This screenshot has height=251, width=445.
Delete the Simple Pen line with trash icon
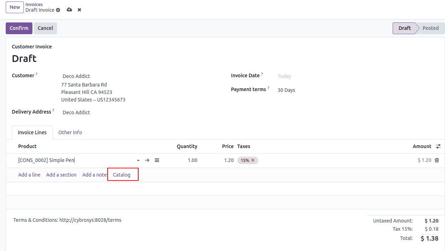(x=437, y=161)
